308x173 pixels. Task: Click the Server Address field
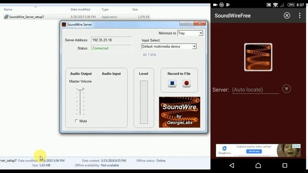(x=111, y=40)
